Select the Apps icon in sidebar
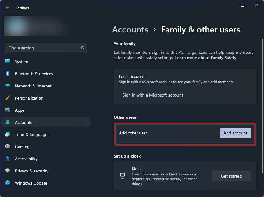 pyautogui.click(x=8, y=110)
